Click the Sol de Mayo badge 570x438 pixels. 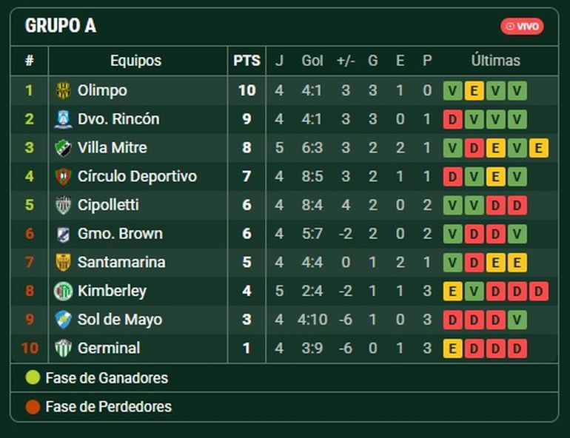click(64, 320)
